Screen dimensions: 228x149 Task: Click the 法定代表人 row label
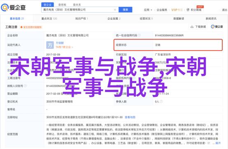[14, 45]
